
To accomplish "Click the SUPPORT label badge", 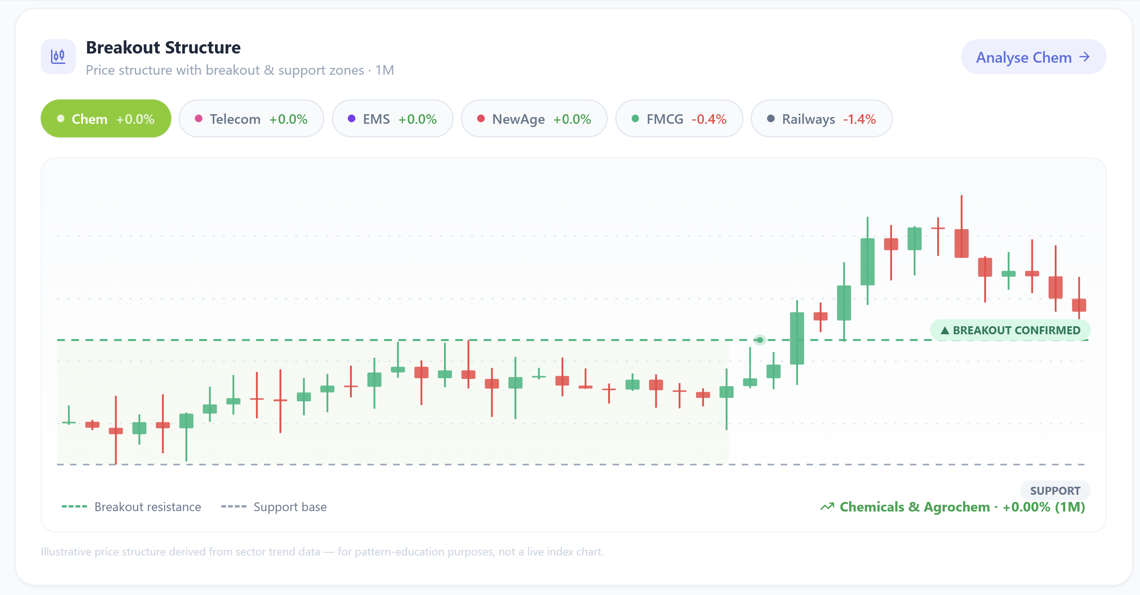I will 1055,490.
